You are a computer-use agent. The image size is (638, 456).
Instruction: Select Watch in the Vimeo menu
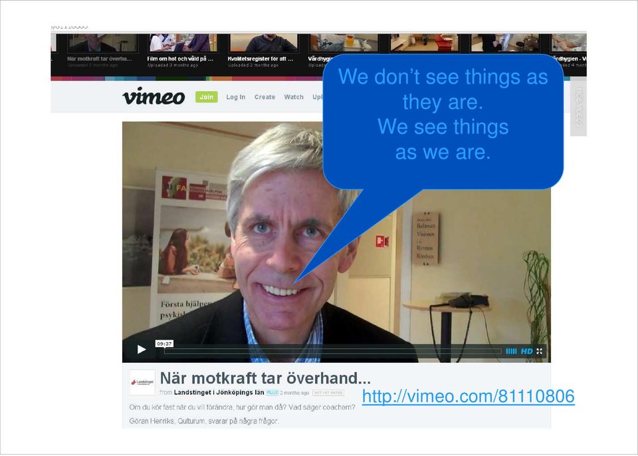(294, 97)
